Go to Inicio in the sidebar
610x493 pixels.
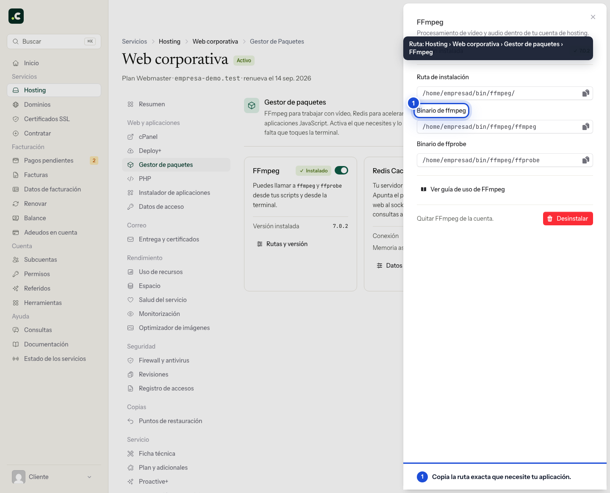(x=54, y=63)
